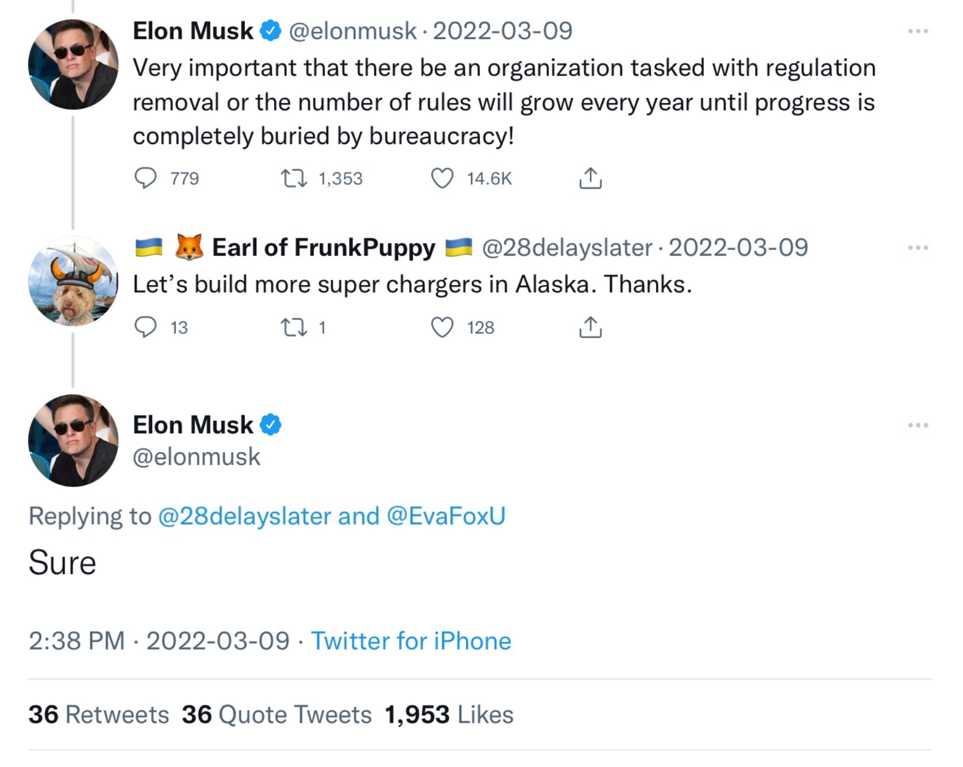Reply to the regulation removal tweet
This screenshot has height=767, width=963.
[145, 179]
